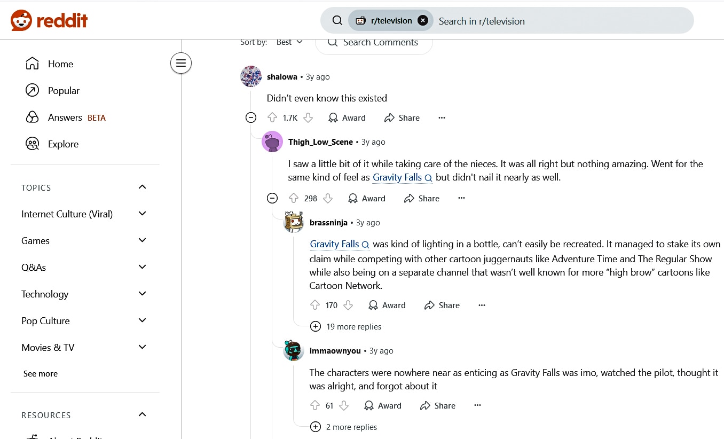Viewport: 724px width, 439px height.
Task: Toggle the left navigation sidebar
Action: coord(181,64)
